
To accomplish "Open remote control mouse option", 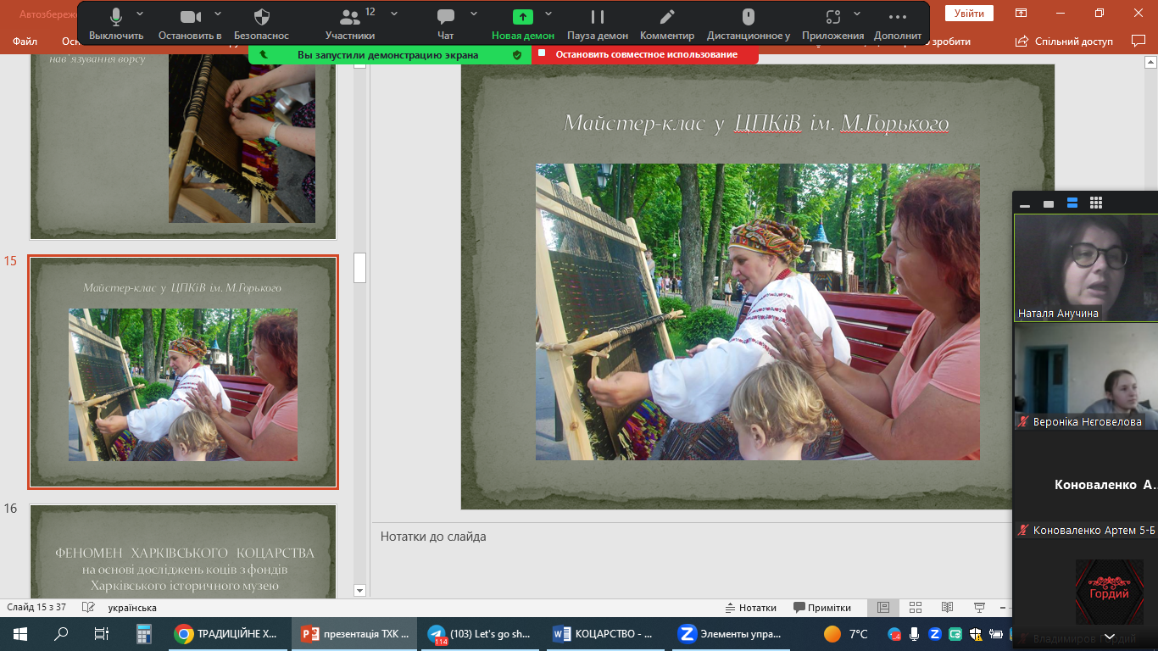I will pyautogui.click(x=749, y=24).
